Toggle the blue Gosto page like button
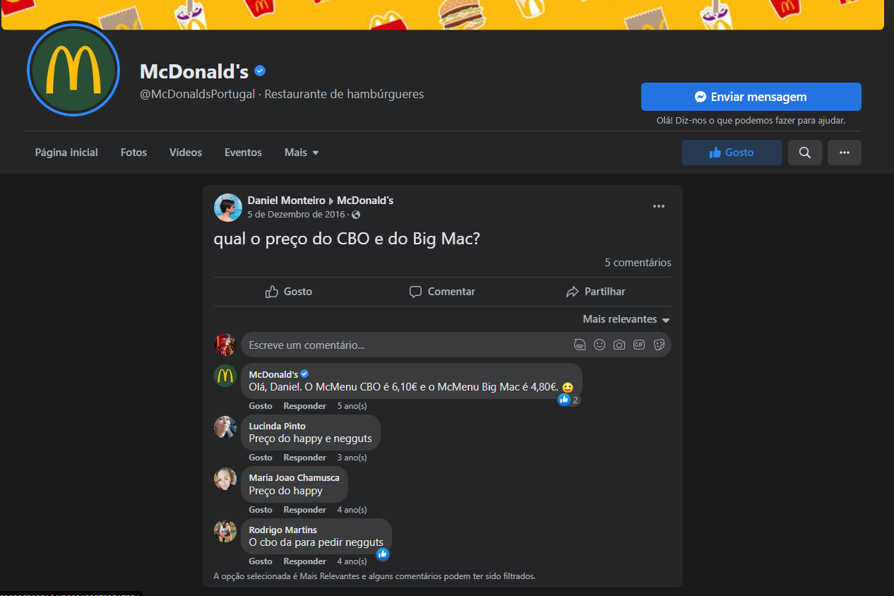894x596 pixels. 732,153
